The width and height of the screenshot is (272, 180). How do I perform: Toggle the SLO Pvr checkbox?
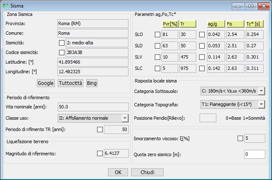point(157,35)
